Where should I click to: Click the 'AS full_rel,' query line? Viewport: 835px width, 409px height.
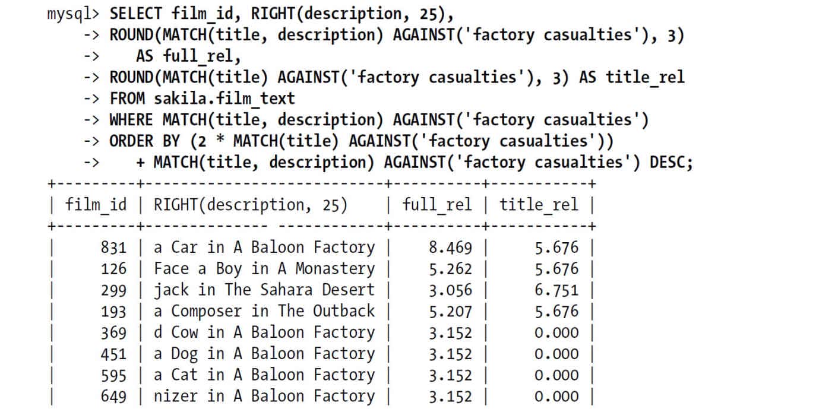[x=188, y=56]
